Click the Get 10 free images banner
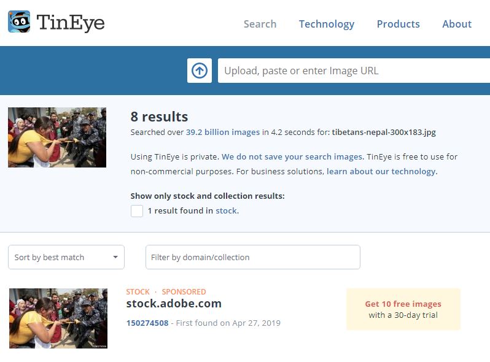Screen dimensions: 490x362 tap(403, 309)
